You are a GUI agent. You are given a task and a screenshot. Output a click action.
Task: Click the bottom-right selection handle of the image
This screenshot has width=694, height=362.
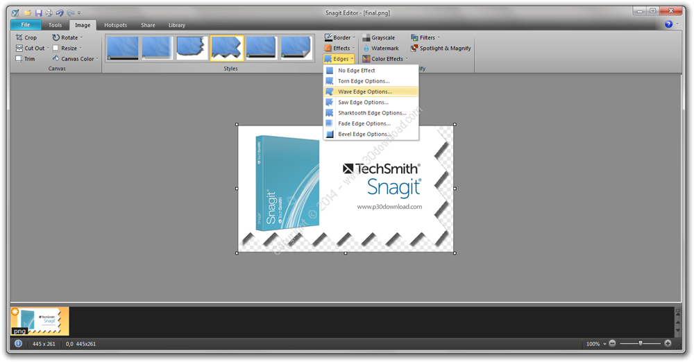(455, 253)
